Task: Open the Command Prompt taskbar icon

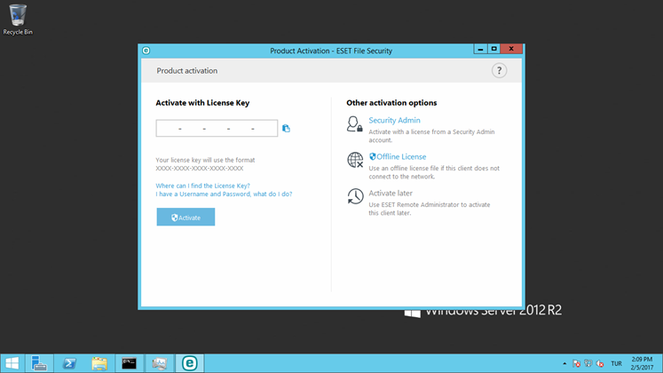Action: (x=129, y=363)
